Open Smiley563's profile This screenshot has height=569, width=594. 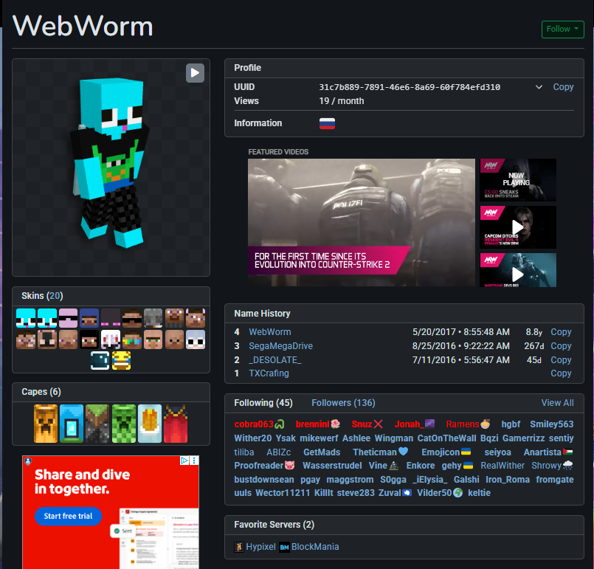[552, 424]
